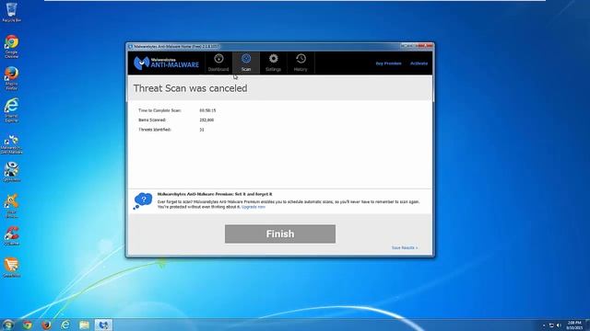The height and width of the screenshot is (331, 590).
Task: Click the Finish button
Action: pos(280,234)
